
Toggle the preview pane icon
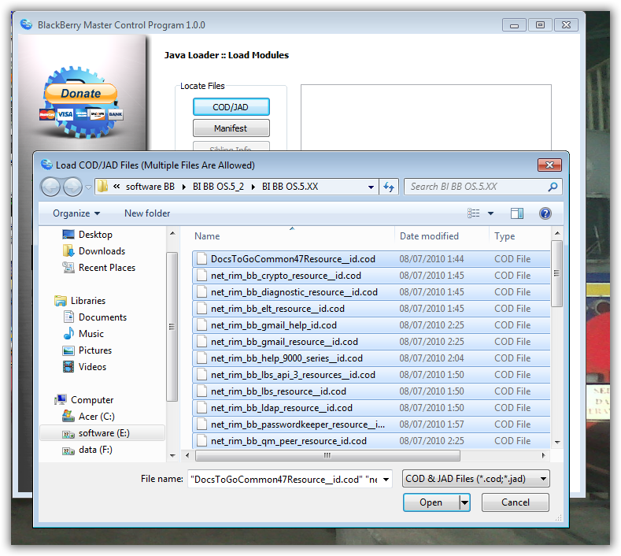(x=517, y=213)
